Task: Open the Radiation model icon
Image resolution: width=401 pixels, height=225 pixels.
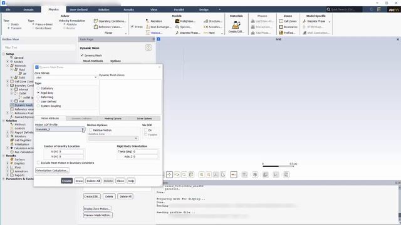Action: click(148, 21)
